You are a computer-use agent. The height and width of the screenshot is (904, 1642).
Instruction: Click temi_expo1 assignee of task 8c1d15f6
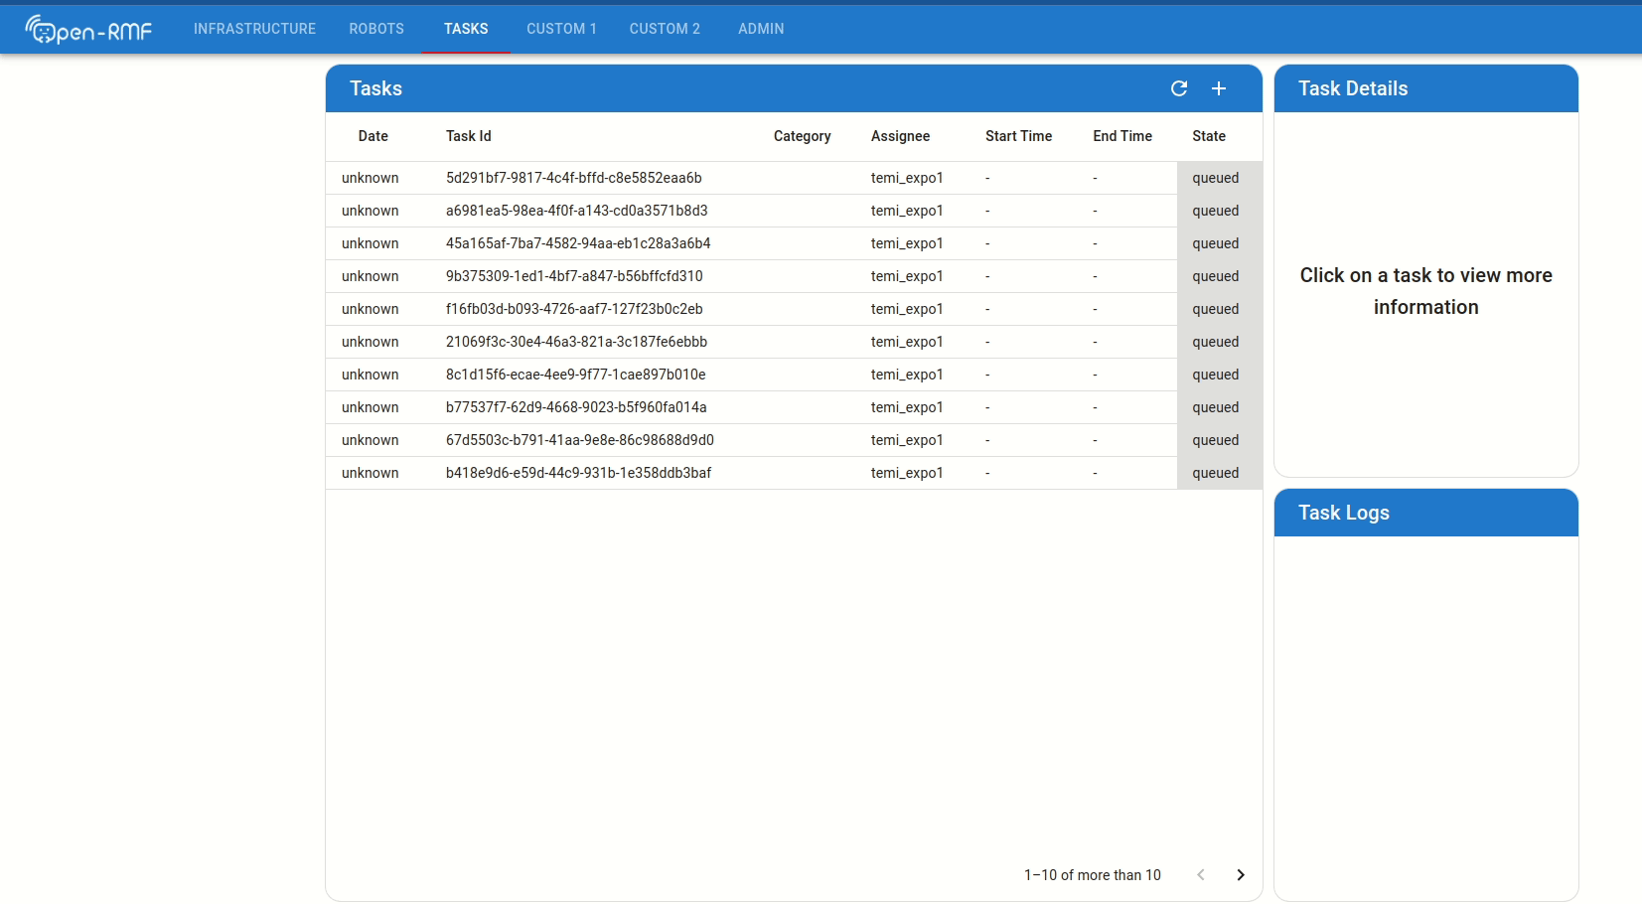click(907, 375)
